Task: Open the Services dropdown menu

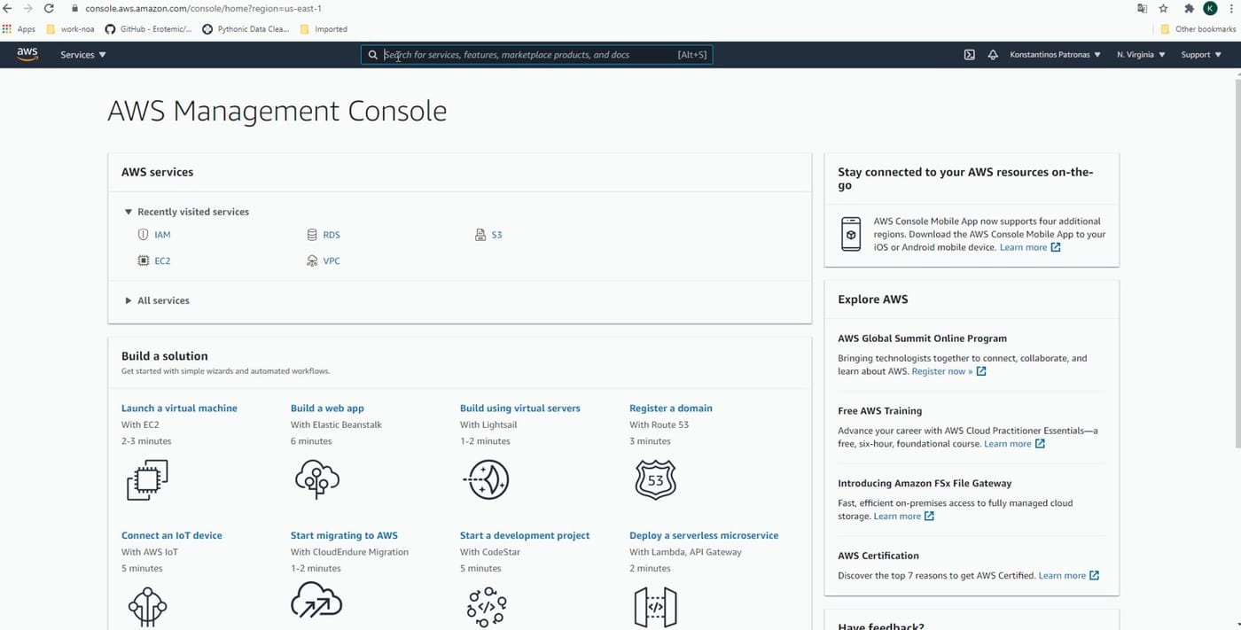Action: 83,55
